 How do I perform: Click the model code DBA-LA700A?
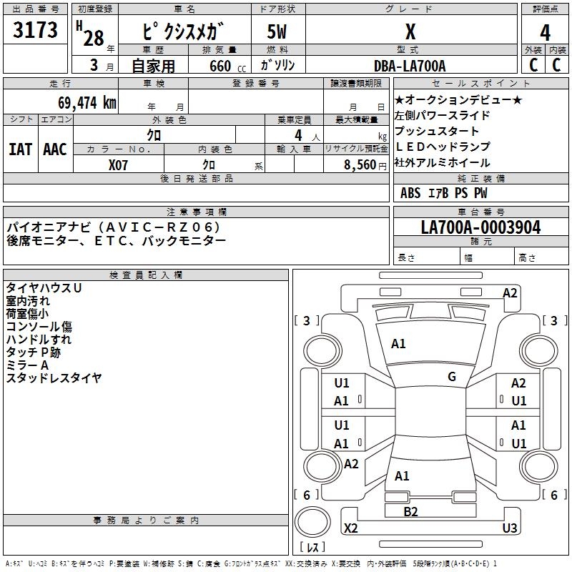[410, 66]
